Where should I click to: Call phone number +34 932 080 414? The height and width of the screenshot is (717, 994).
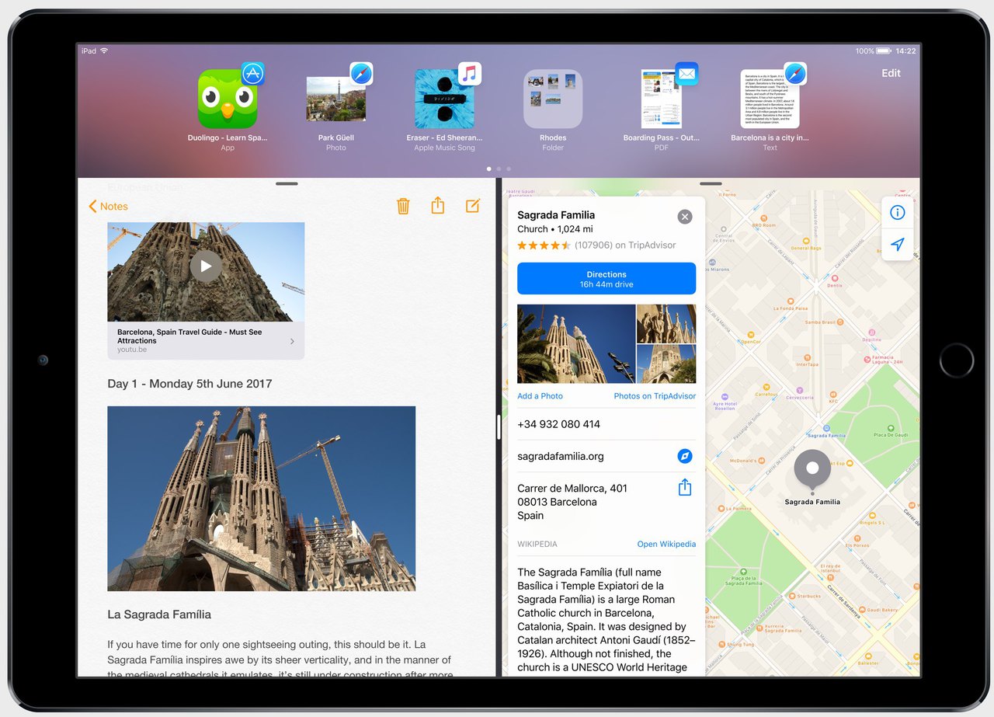pyautogui.click(x=558, y=424)
